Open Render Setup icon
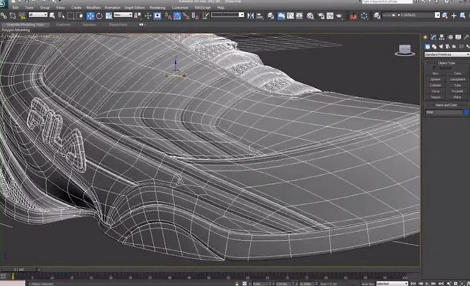This screenshot has height=286, width=470. click(x=321, y=16)
